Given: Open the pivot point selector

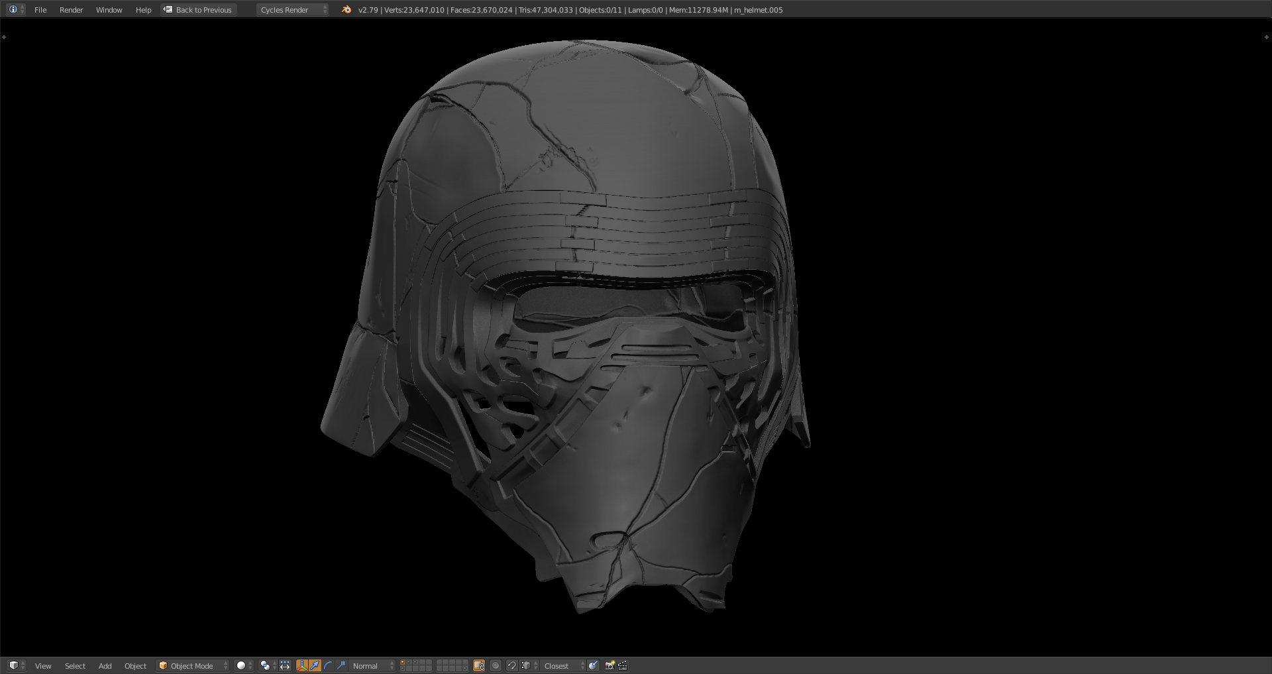Looking at the screenshot, I should click(268, 665).
